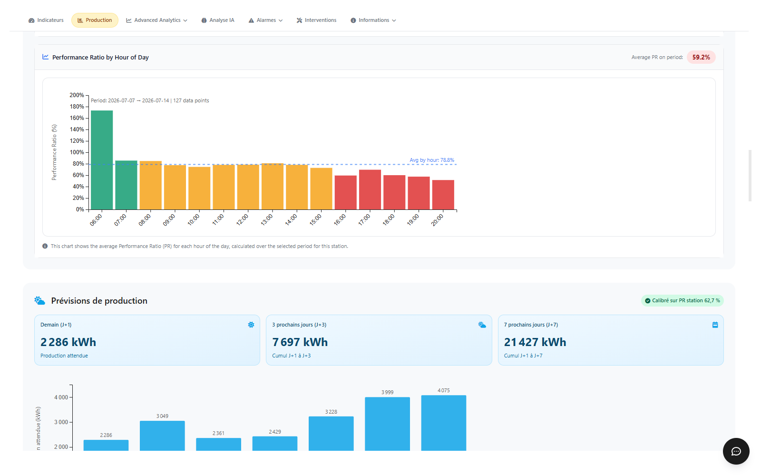Open the 7 prochains jours (J+7) card
761x476 pixels.
(x=611, y=340)
